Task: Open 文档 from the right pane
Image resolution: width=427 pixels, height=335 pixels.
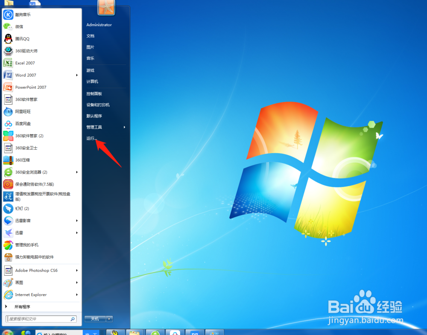Action: 91,36
